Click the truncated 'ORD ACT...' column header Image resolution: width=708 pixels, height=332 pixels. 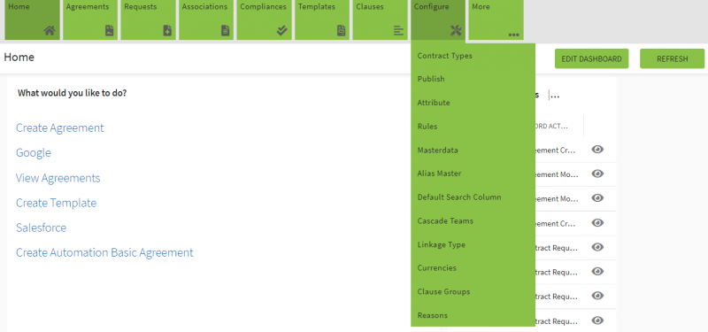pyautogui.click(x=550, y=126)
